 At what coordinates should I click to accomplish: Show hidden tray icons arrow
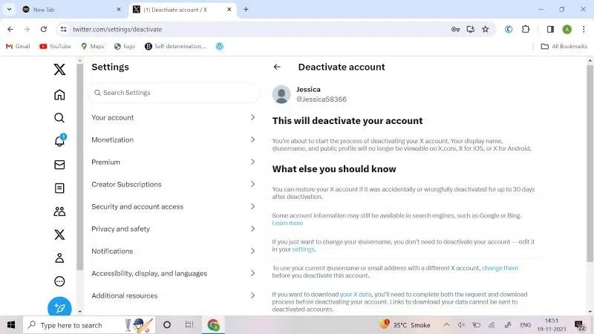point(447,325)
